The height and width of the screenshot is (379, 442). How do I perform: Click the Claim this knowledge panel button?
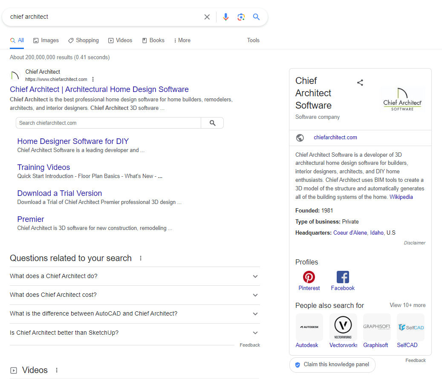332,365
